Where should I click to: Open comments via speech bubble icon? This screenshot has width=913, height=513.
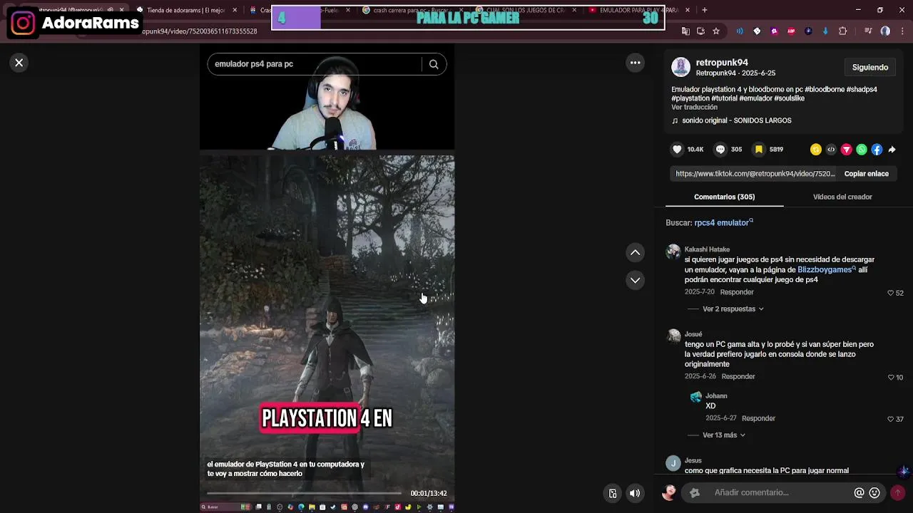coord(720,150)
